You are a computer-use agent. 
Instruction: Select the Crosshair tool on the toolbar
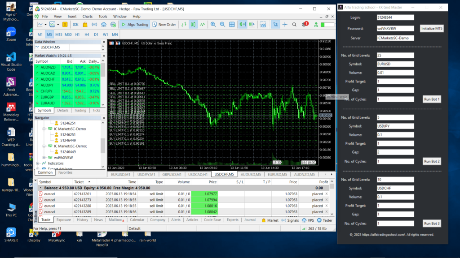[x=285, y=25]
